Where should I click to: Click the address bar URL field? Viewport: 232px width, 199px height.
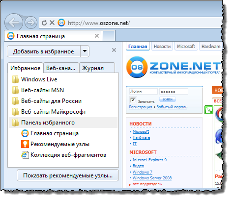coord(131,23)
